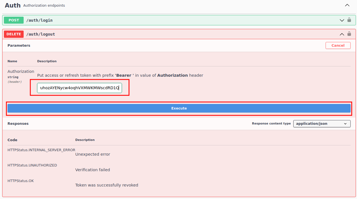357x199 pixels.
Task: Click the Auth section title
Action: tap(13, 5)
